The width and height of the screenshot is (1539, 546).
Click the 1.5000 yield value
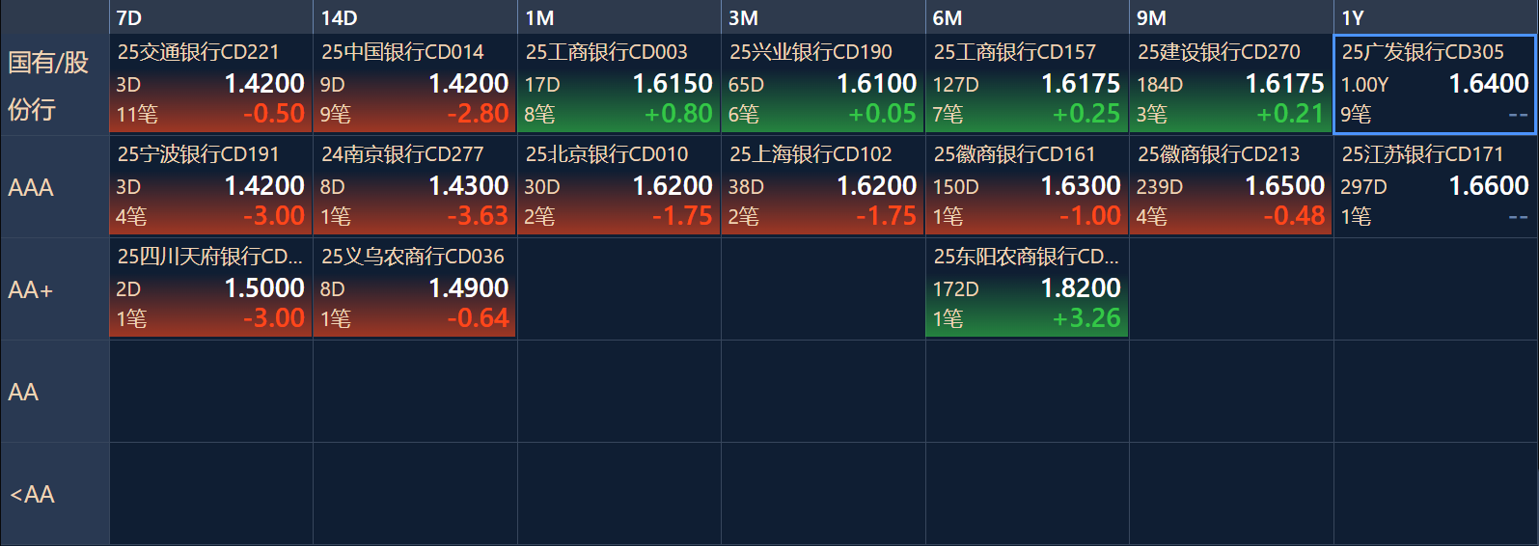point(264,287)
